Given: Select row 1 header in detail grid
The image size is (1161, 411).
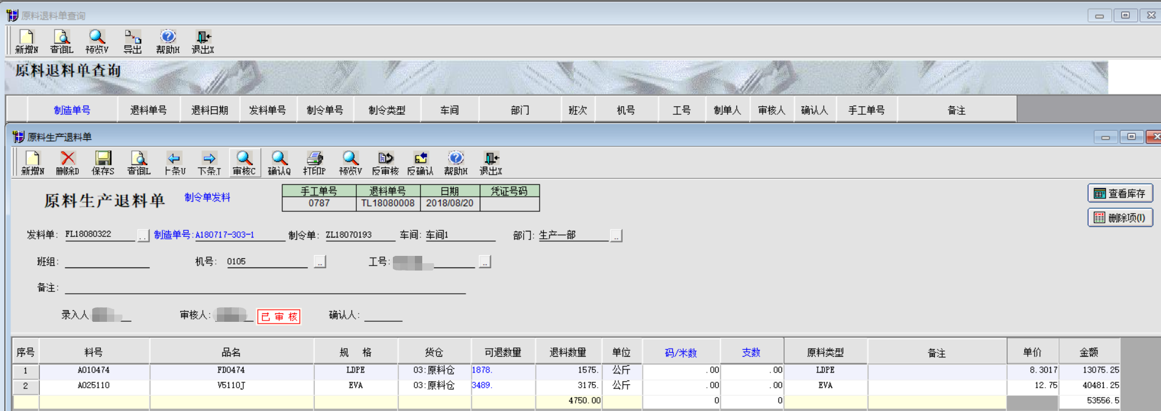Looking at the screenshot, I should pyautogui.click(x=25, y=370).
